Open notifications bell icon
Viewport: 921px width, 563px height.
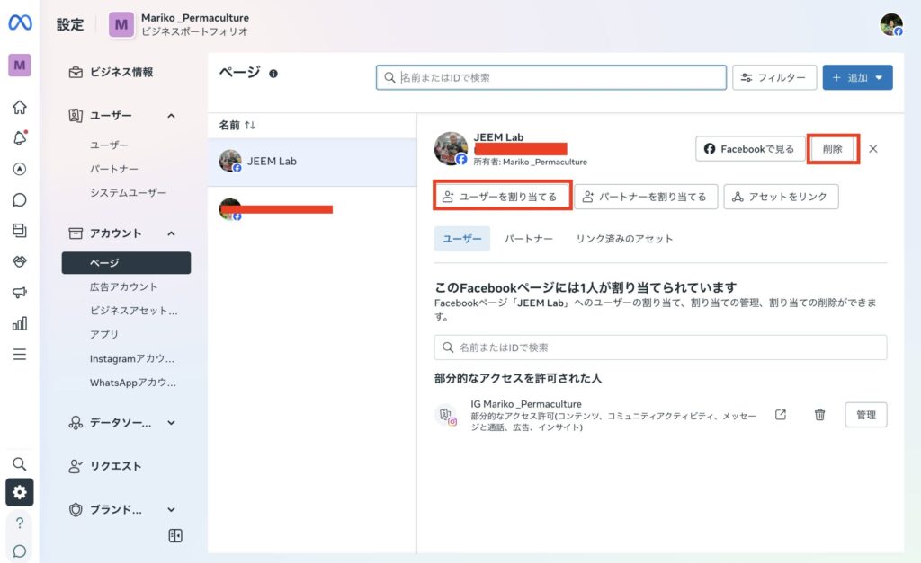pos(19,138)
